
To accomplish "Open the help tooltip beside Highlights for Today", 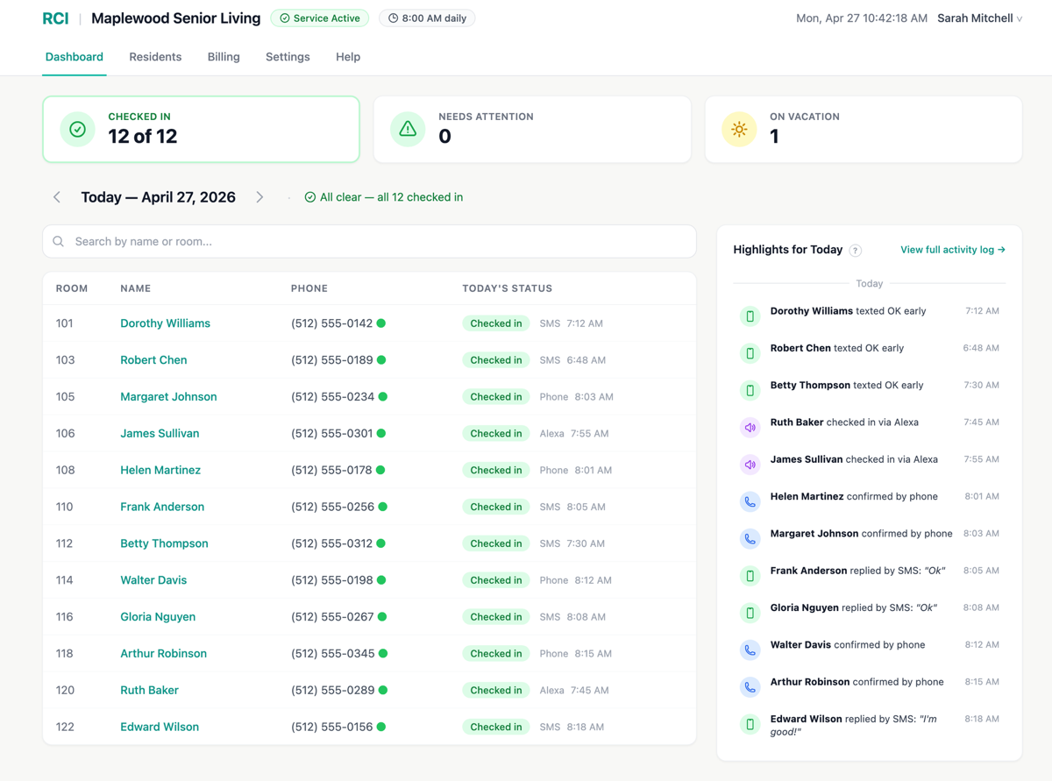I will (x=855, y=250).
